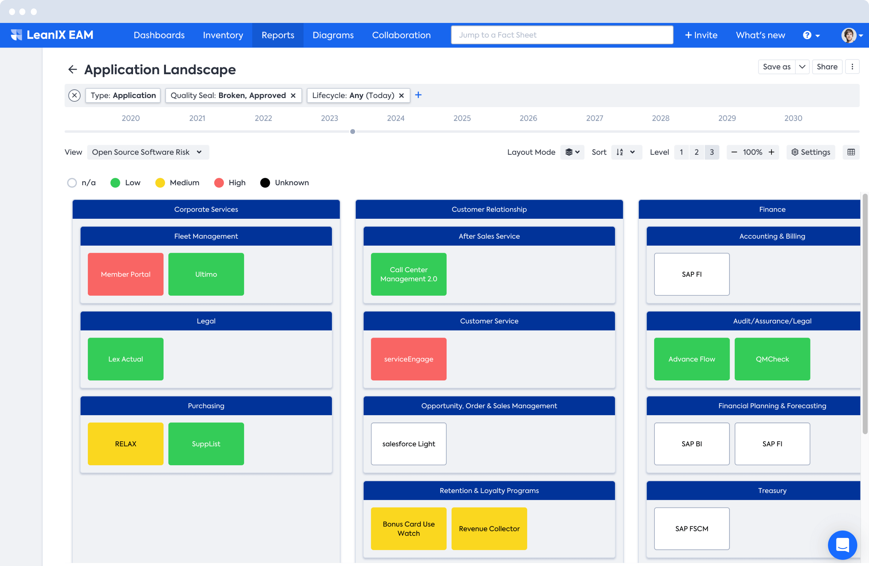Jump timeline to 2026

[528, 118]
